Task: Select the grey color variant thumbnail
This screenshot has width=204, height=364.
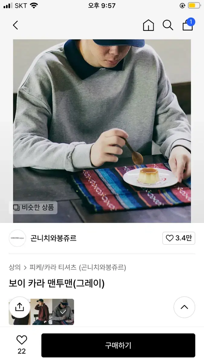Action: [x=63, y=312]
